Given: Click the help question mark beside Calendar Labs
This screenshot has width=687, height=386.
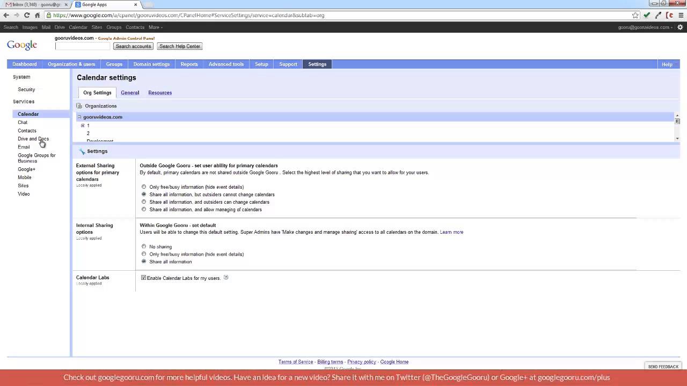Looking at the screenshot, I should (226, 278).
